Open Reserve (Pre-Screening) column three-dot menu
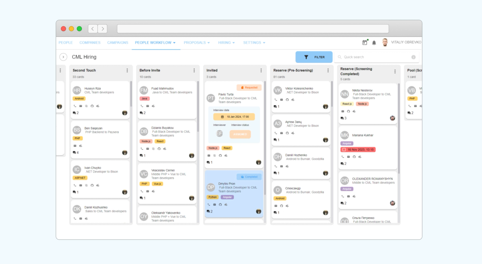The image size is (482, 264). click(328, 70)
